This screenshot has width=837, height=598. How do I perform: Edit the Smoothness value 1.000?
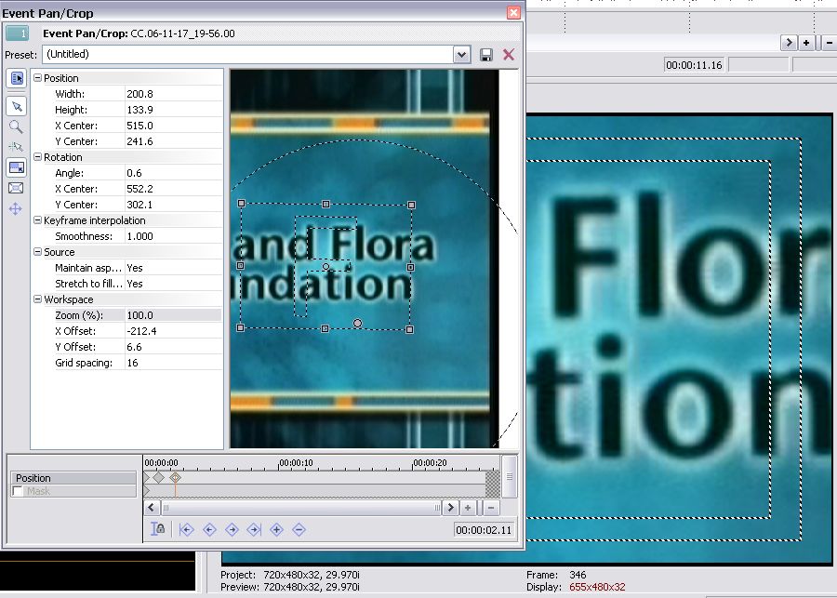pos(174,236)
